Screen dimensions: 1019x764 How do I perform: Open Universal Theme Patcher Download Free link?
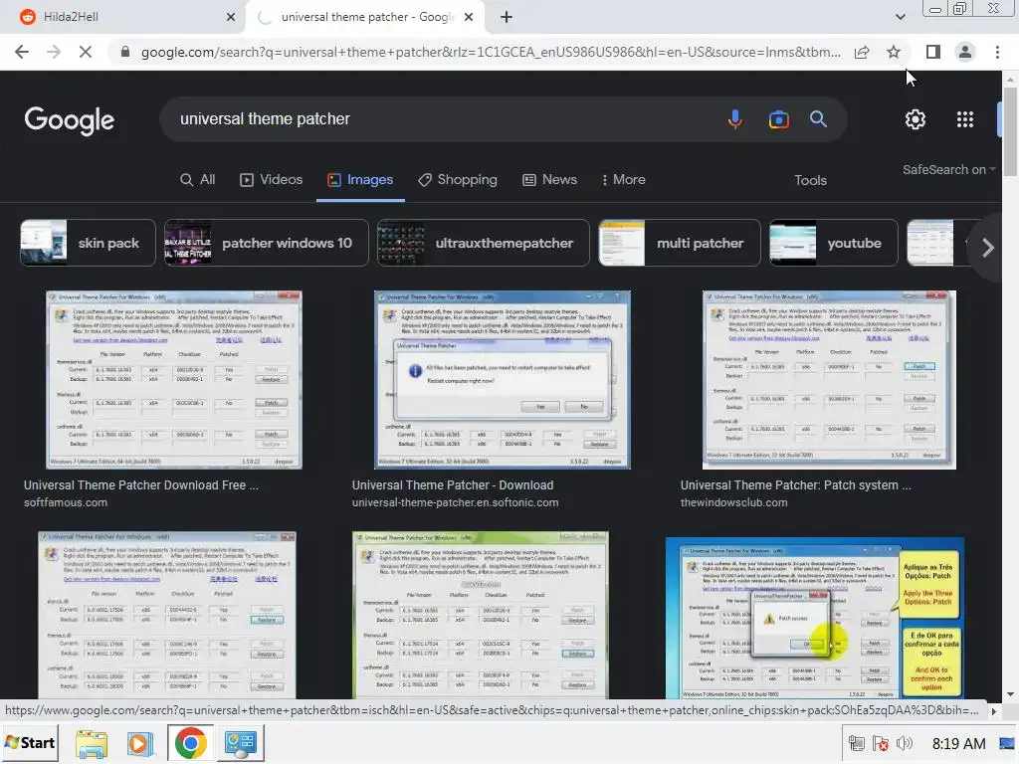pyautogui.click(x=141, y=485)
